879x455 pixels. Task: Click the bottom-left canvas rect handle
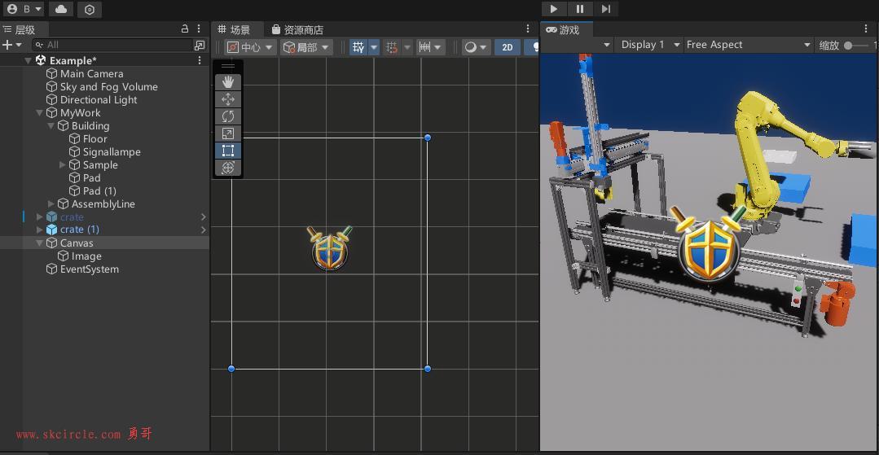tap(231, 369)
